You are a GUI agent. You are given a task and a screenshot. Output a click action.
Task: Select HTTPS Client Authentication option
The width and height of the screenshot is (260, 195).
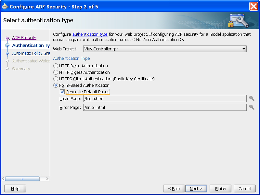coord(56,79)
